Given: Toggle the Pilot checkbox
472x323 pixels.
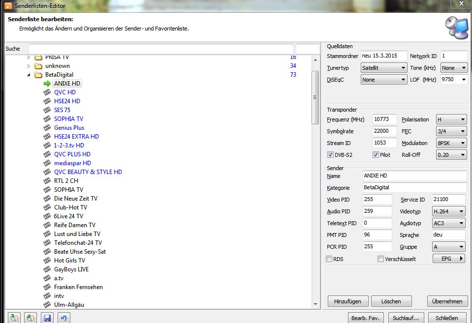Looking at the screenshot, I should click(x=376, y=155).
